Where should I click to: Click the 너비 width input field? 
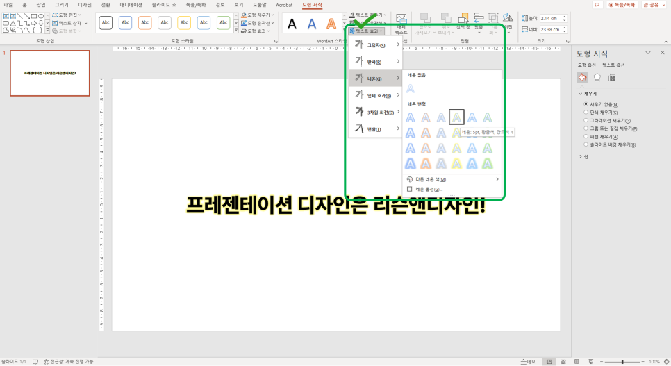coord(552,30)
